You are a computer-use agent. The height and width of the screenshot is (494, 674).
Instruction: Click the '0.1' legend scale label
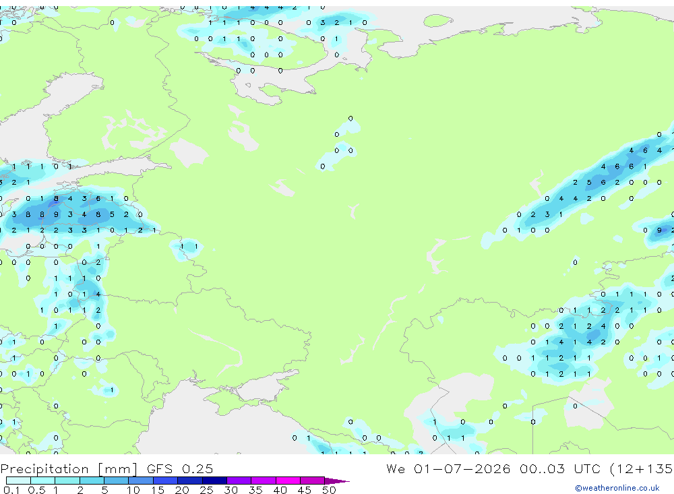(x=11, y=490)
